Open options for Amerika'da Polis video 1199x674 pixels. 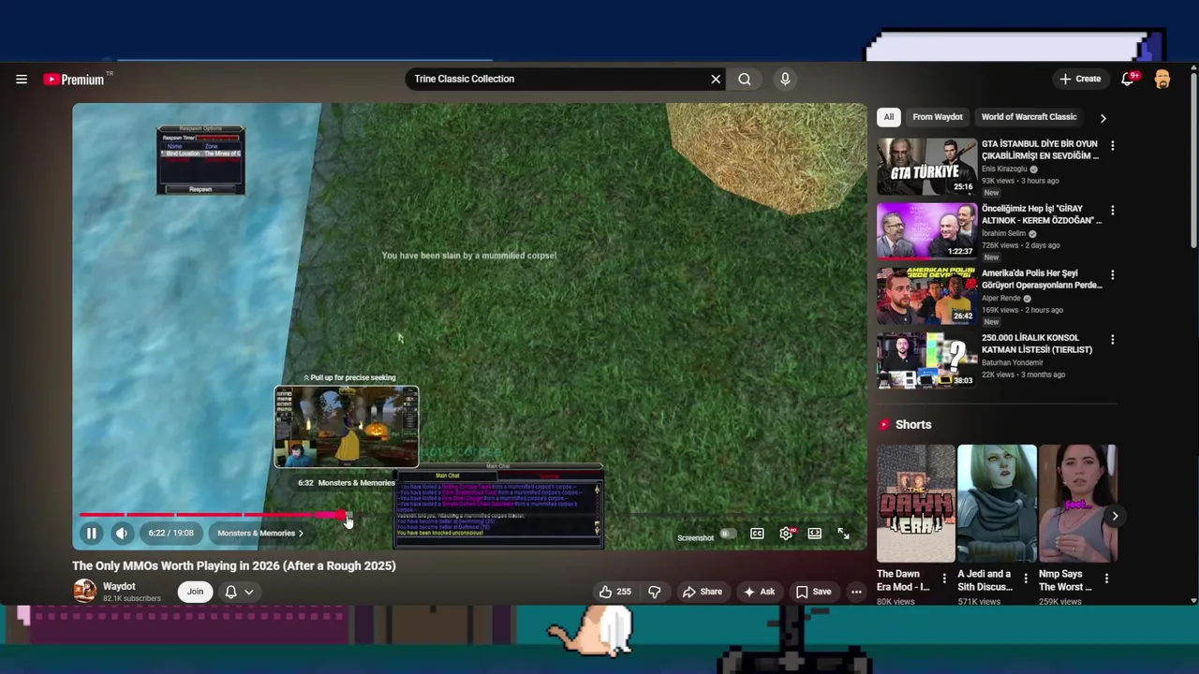pos(1112,275)
